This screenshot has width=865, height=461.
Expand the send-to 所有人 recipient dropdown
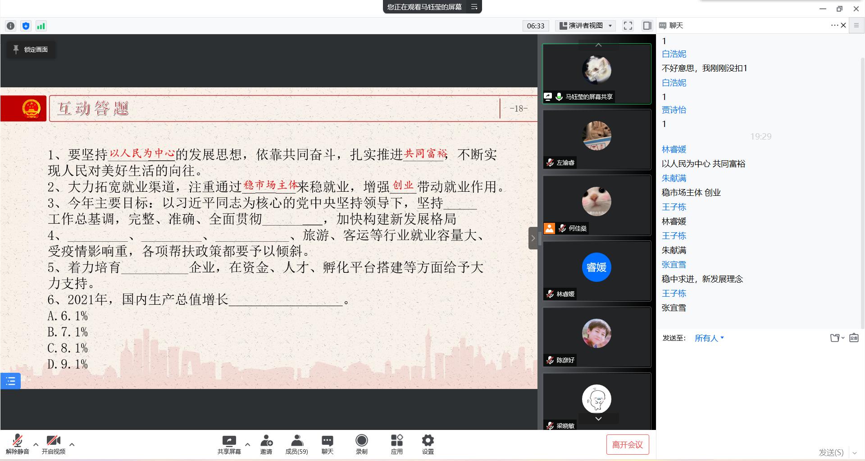(709, 338)
